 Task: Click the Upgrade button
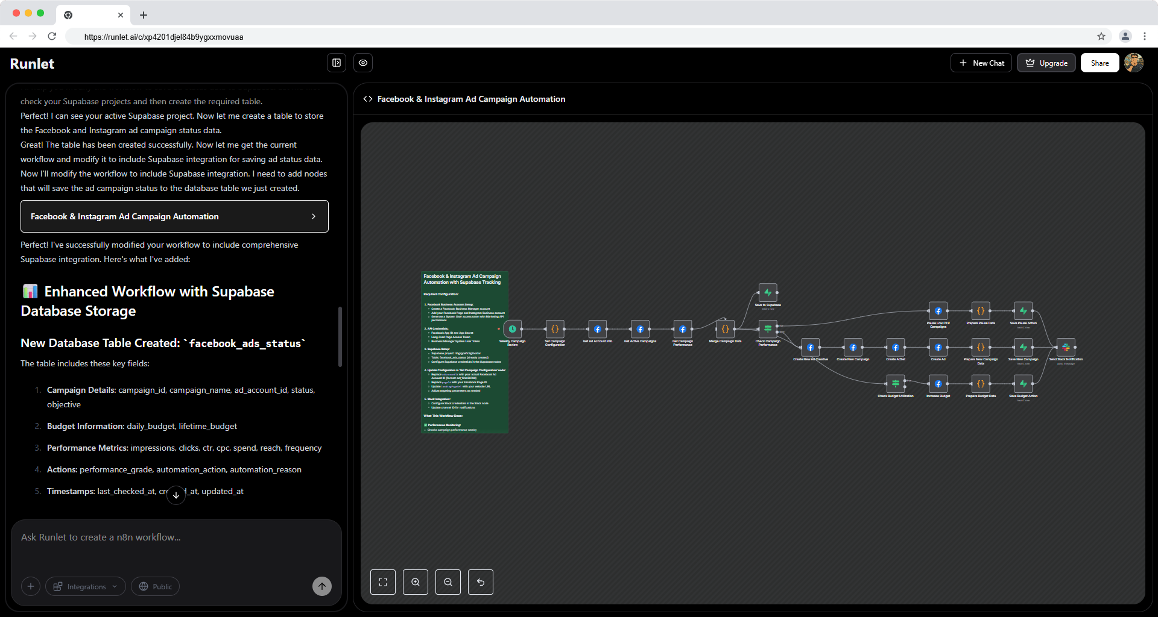1046,63
